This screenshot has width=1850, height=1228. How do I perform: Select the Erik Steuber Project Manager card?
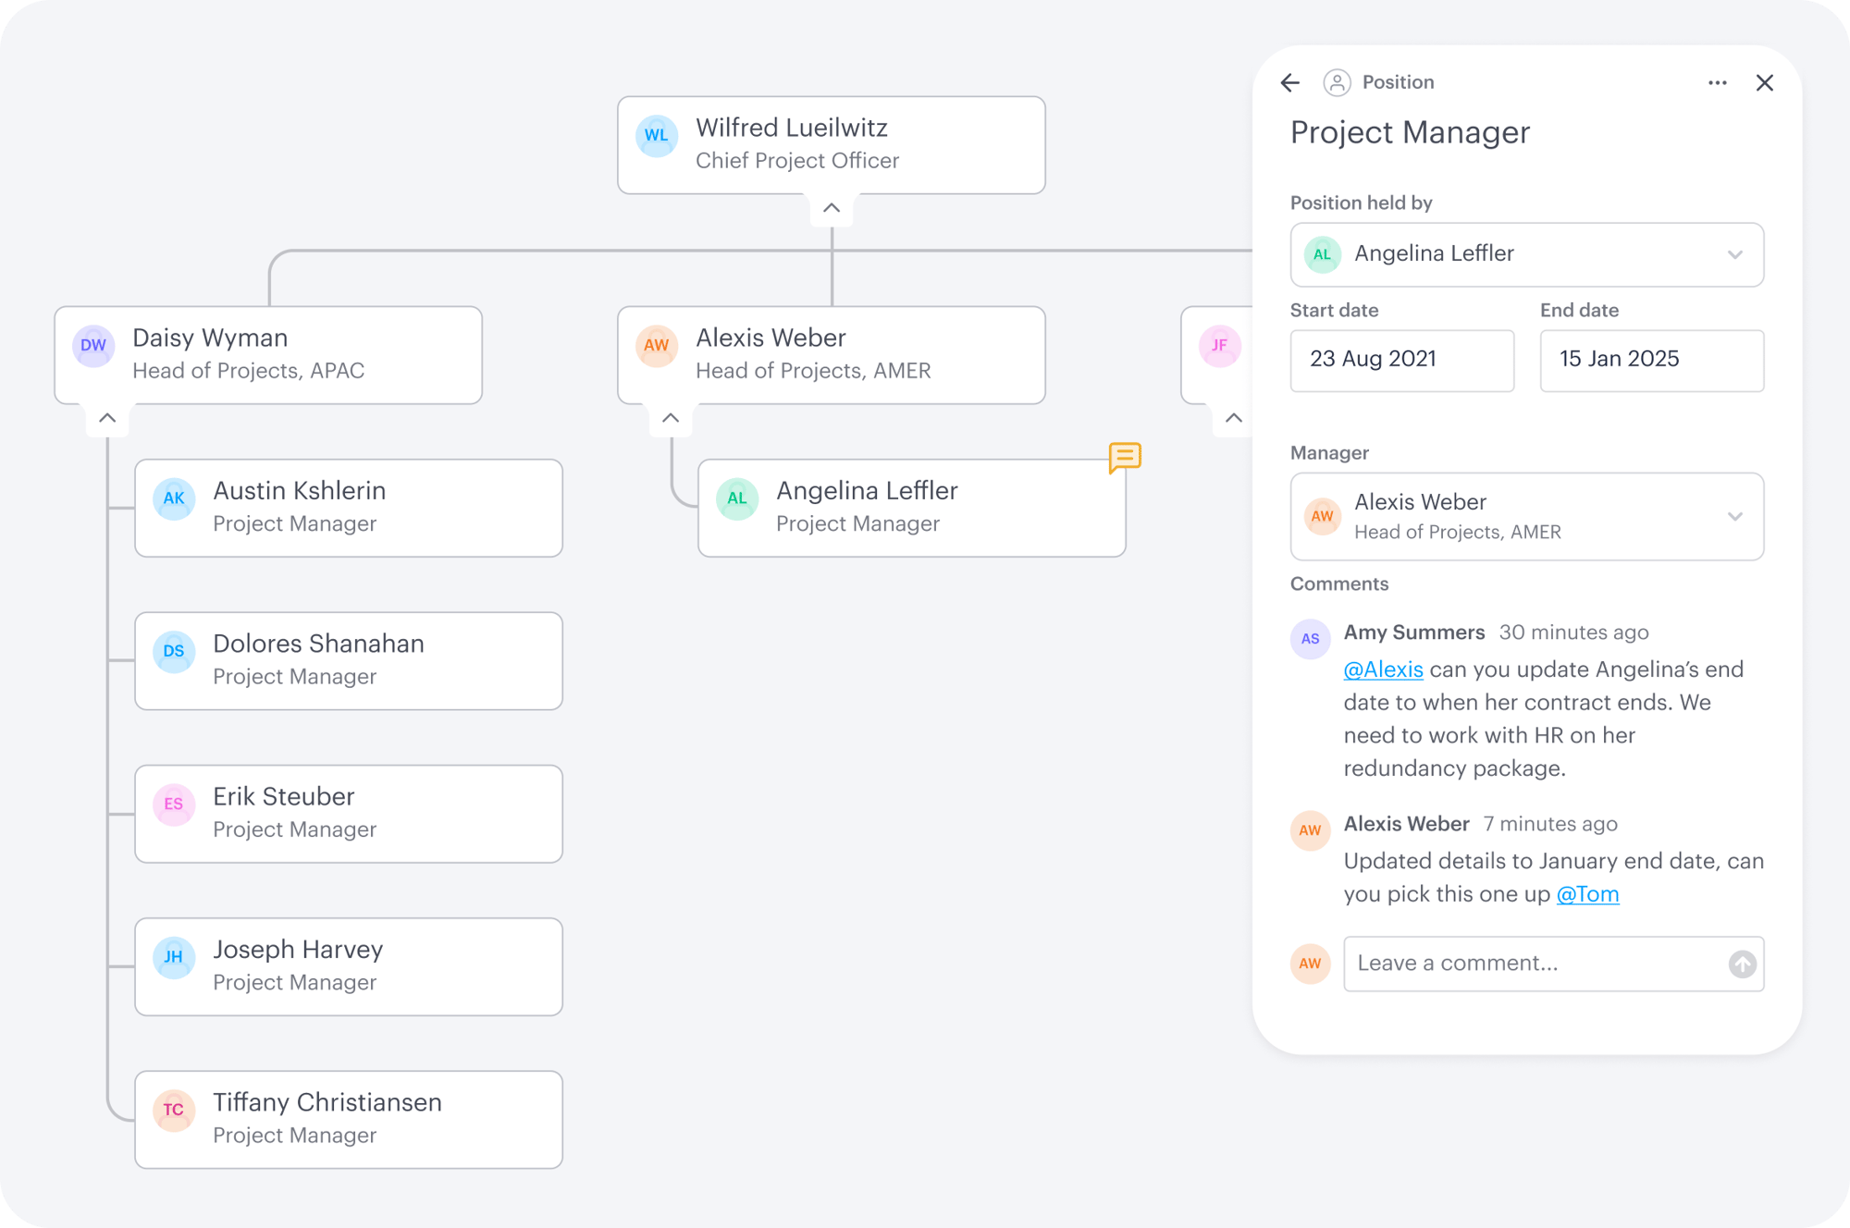(349, 814)
